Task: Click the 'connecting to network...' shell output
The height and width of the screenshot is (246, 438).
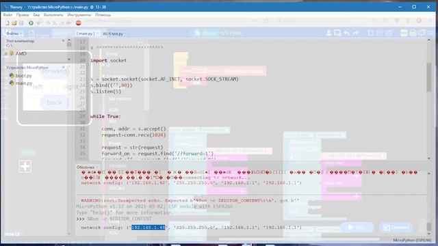Action: (216, 178)
